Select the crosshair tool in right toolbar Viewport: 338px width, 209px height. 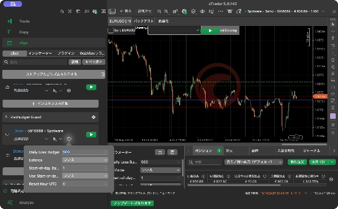pyautogui.click(x=333, y=31)
